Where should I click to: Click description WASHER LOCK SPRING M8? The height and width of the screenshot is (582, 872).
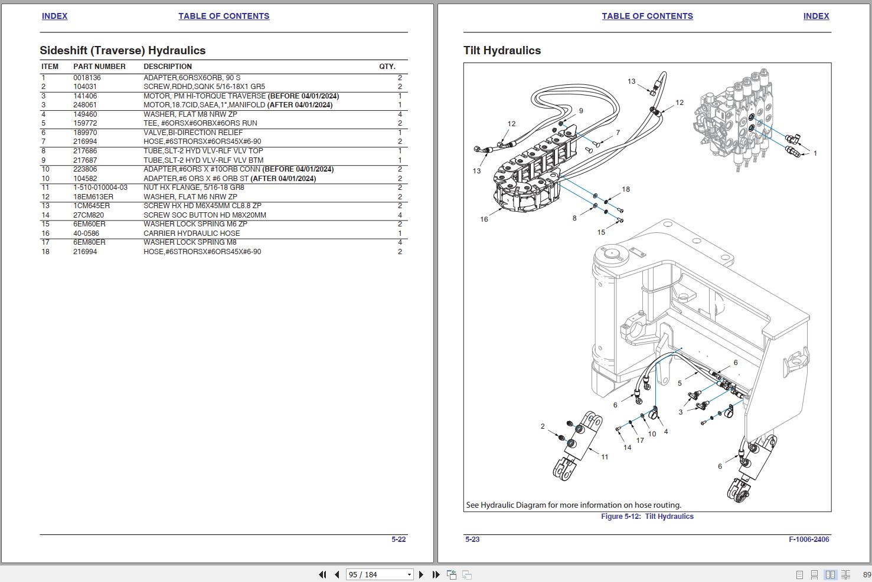pyautogui.click(x=190, y=242)
